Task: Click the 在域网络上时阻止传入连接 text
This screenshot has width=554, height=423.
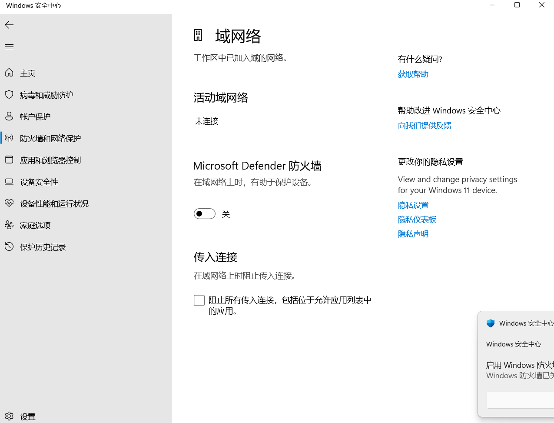Action: coord(246,276)
